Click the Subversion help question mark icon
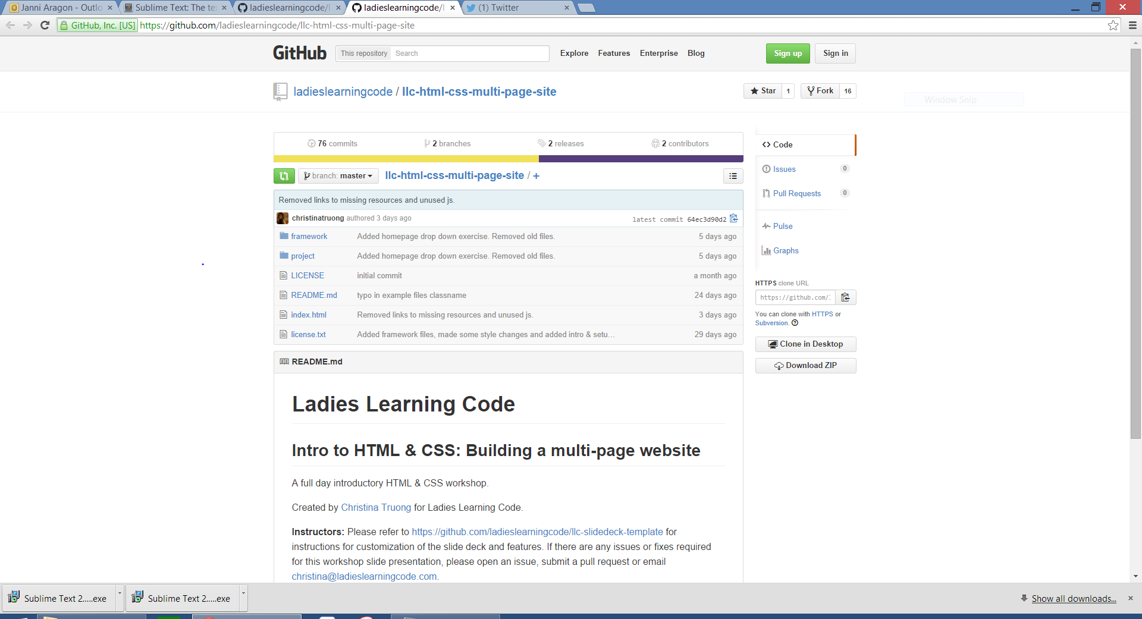 [x=795, y=323]
